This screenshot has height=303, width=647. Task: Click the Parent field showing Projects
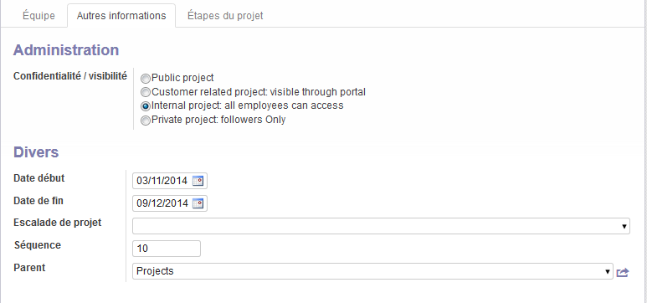pos(372,271)
